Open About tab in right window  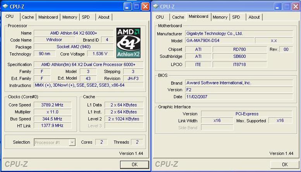click(x=254, y=17)
